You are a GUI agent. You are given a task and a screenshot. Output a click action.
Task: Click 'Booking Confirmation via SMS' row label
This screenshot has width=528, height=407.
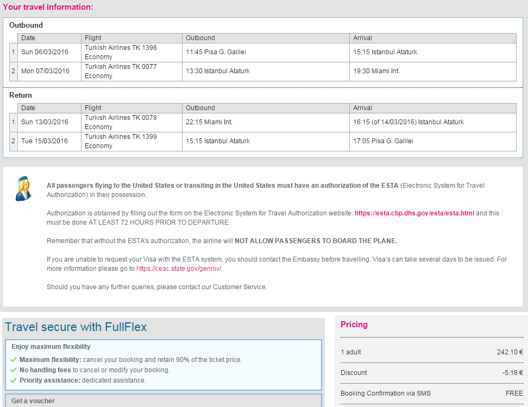(386, 393)
